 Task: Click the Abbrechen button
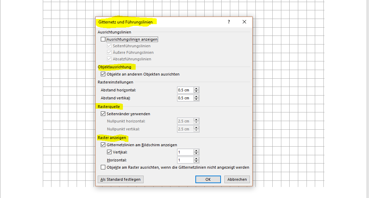tap(237, 179)
